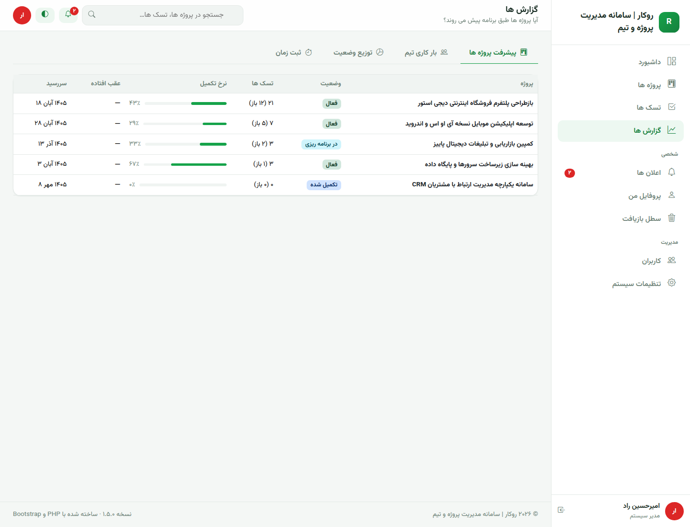Click task count ۲۱ (۱۲ باز)

261,103
